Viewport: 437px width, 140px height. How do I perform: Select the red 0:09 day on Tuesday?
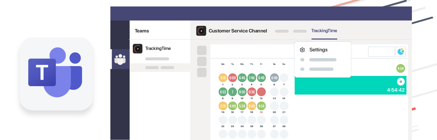pos(232,78)
